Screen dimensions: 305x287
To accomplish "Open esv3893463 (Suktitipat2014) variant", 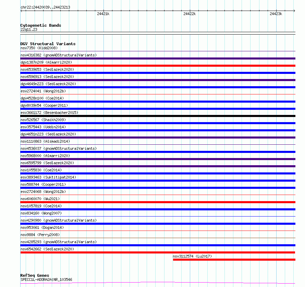I will [48, 177].
